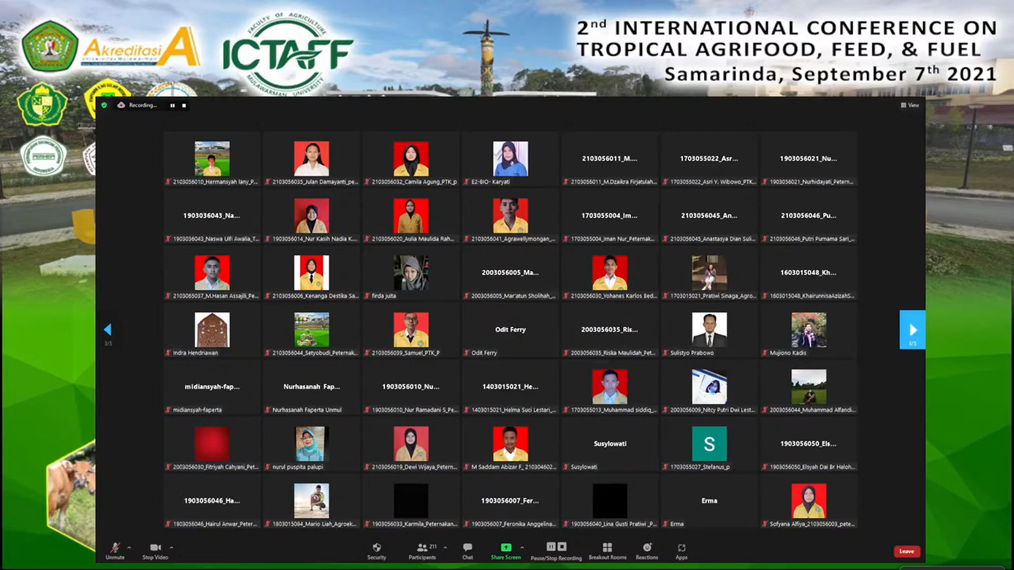This screenshot has width=1014, height=570.
Task: Click name label '2003056005_Ma...'
Action: pos(510,272)
